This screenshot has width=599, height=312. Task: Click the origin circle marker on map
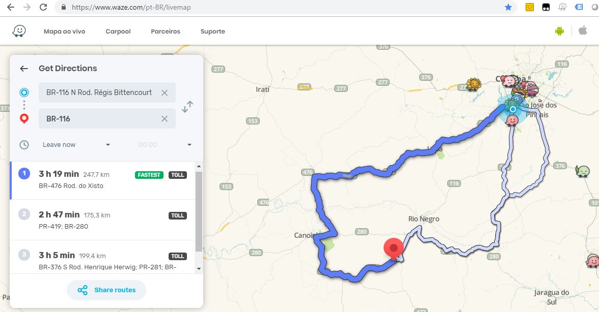coord(512,109)
